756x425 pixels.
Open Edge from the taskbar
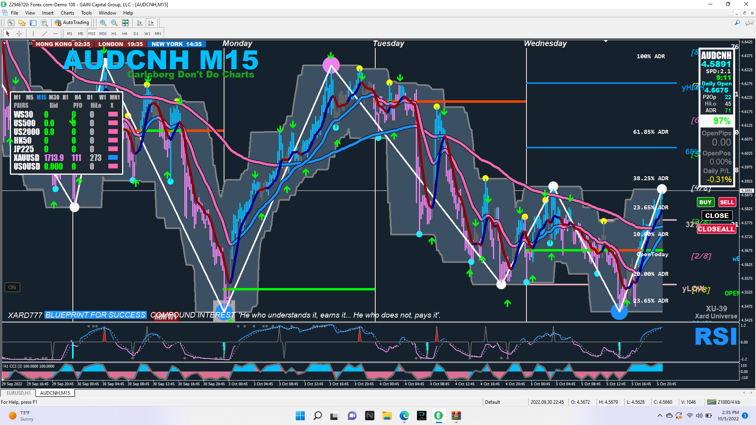pos(404,416)
